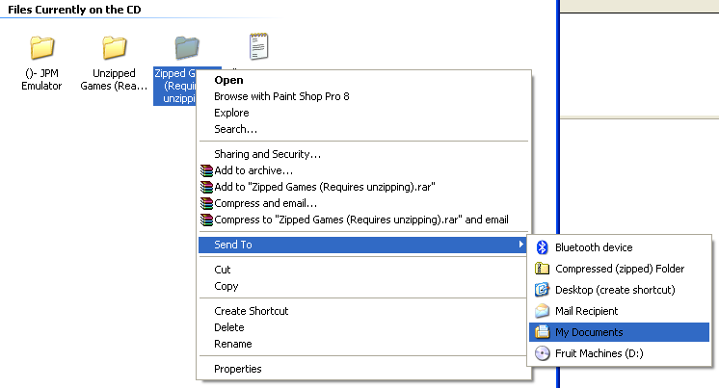Click the Fruit Machines CD drive icon

pos(542,353)
